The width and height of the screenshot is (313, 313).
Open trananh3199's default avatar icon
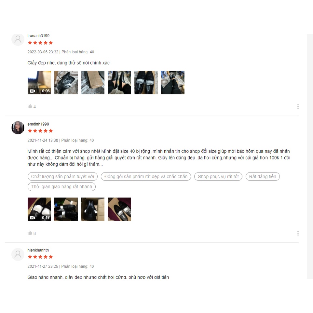(x=18, y=39)
